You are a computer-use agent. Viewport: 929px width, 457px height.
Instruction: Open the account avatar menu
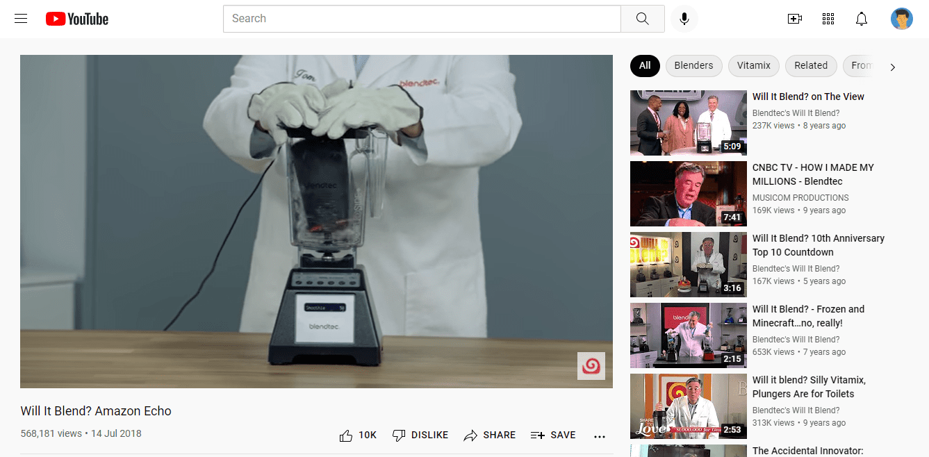coord(902,19)
